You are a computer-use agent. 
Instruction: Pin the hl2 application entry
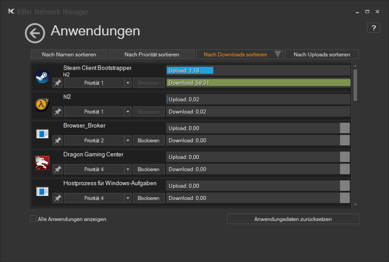click(58, 111)
